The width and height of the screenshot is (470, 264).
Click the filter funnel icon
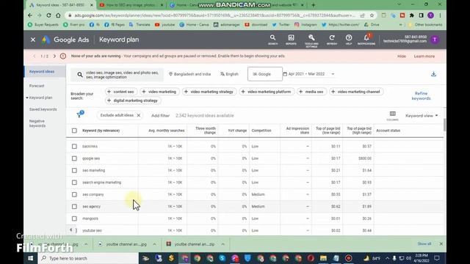80,114
